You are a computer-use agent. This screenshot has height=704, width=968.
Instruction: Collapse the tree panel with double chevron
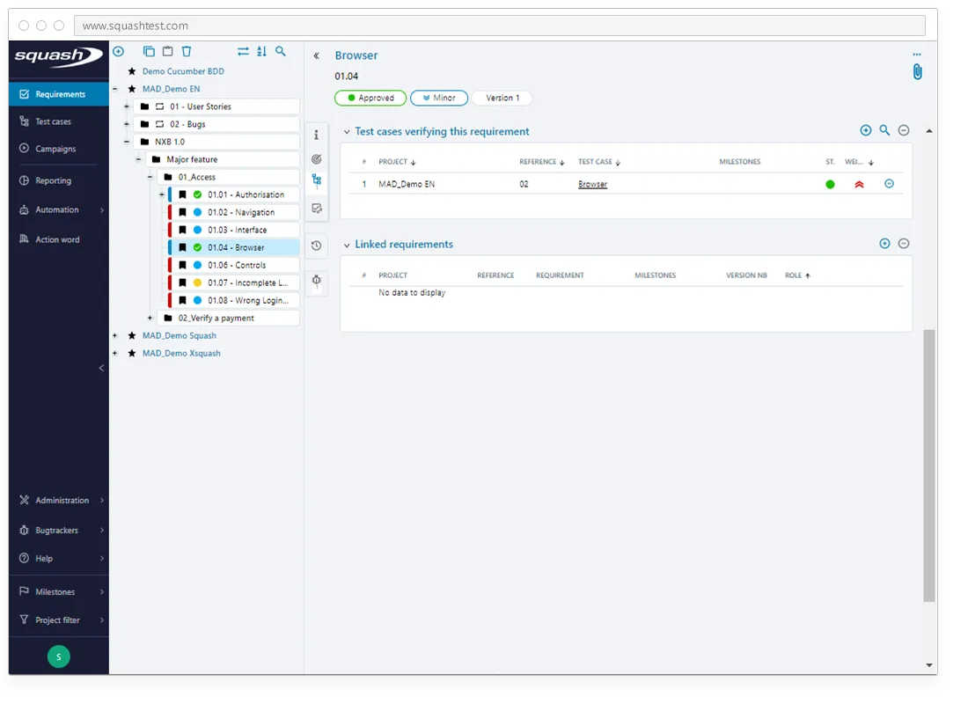316,55
